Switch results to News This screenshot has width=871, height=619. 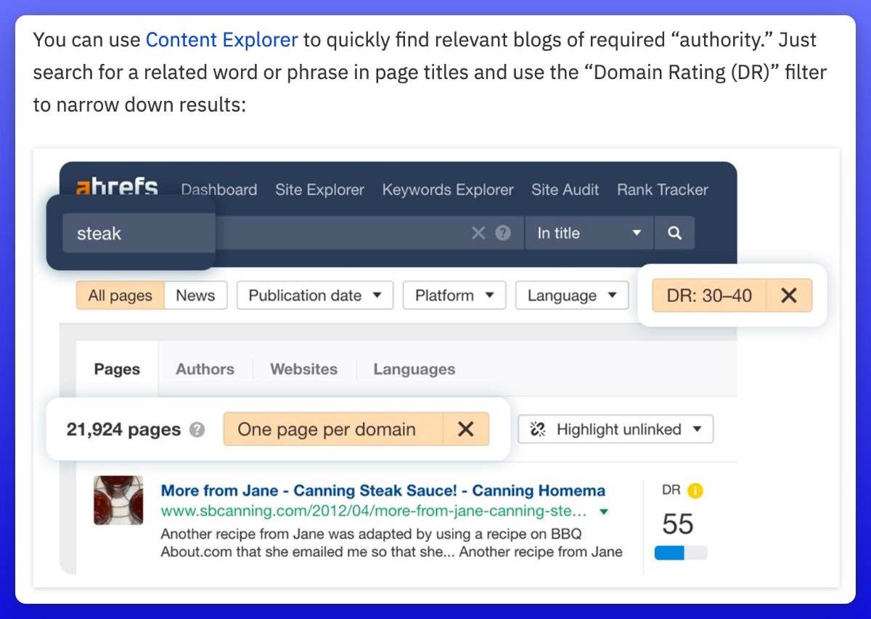tap(195, 295)
